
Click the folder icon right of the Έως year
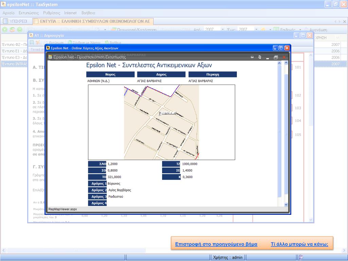tap(263, 30)
